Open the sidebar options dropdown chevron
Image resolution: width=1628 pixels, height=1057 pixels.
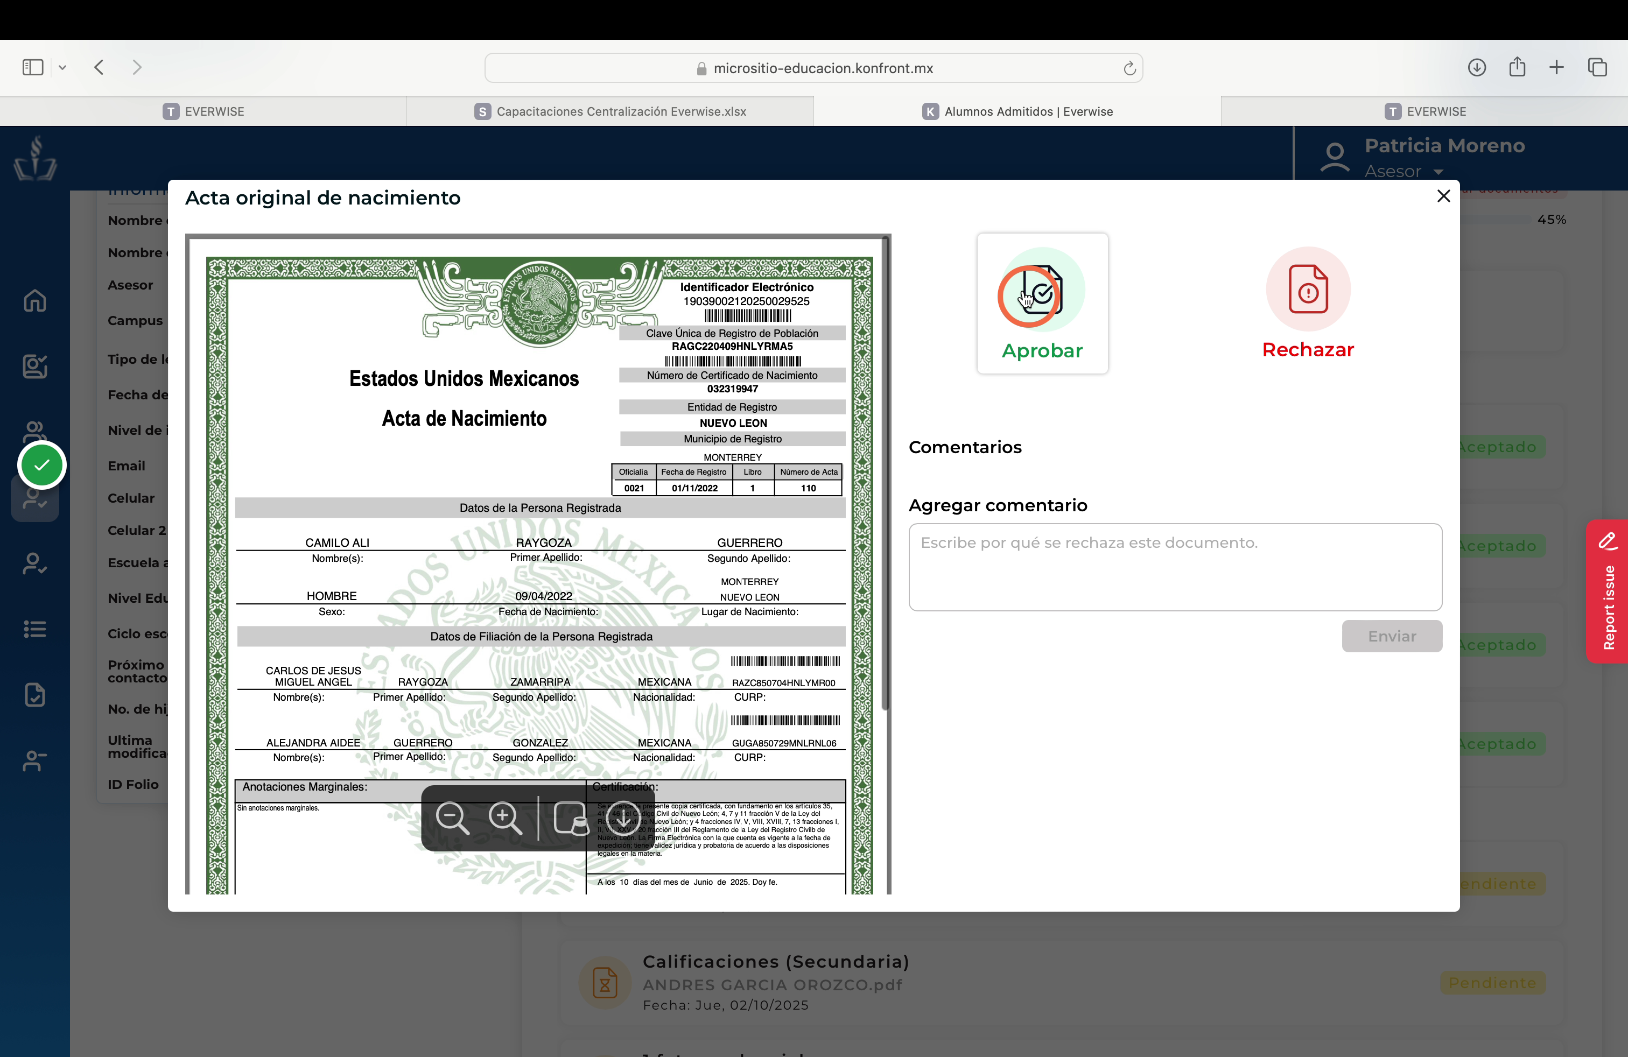pyautogui.click(x=62, y=67)
